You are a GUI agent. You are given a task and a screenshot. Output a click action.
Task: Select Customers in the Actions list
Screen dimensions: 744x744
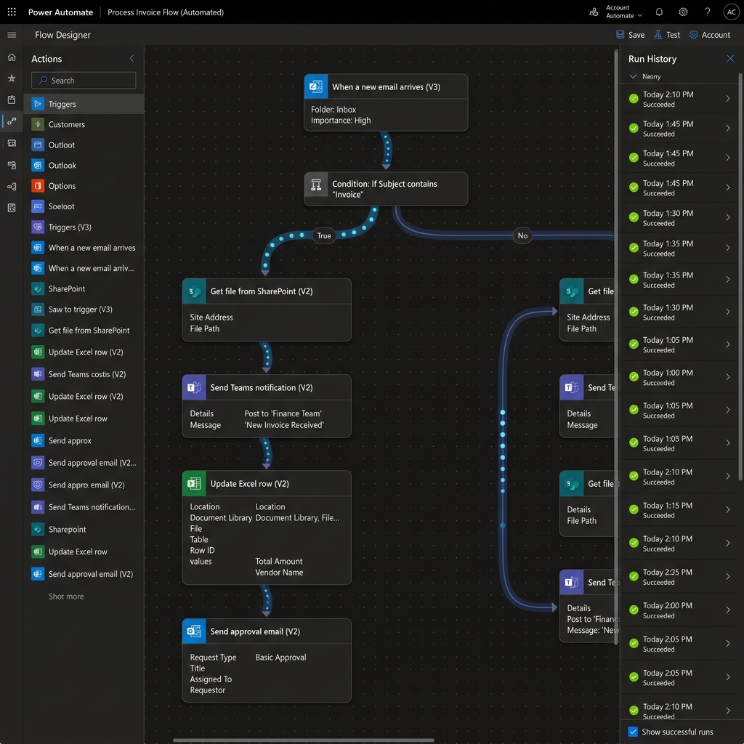(x=84, y=124)
